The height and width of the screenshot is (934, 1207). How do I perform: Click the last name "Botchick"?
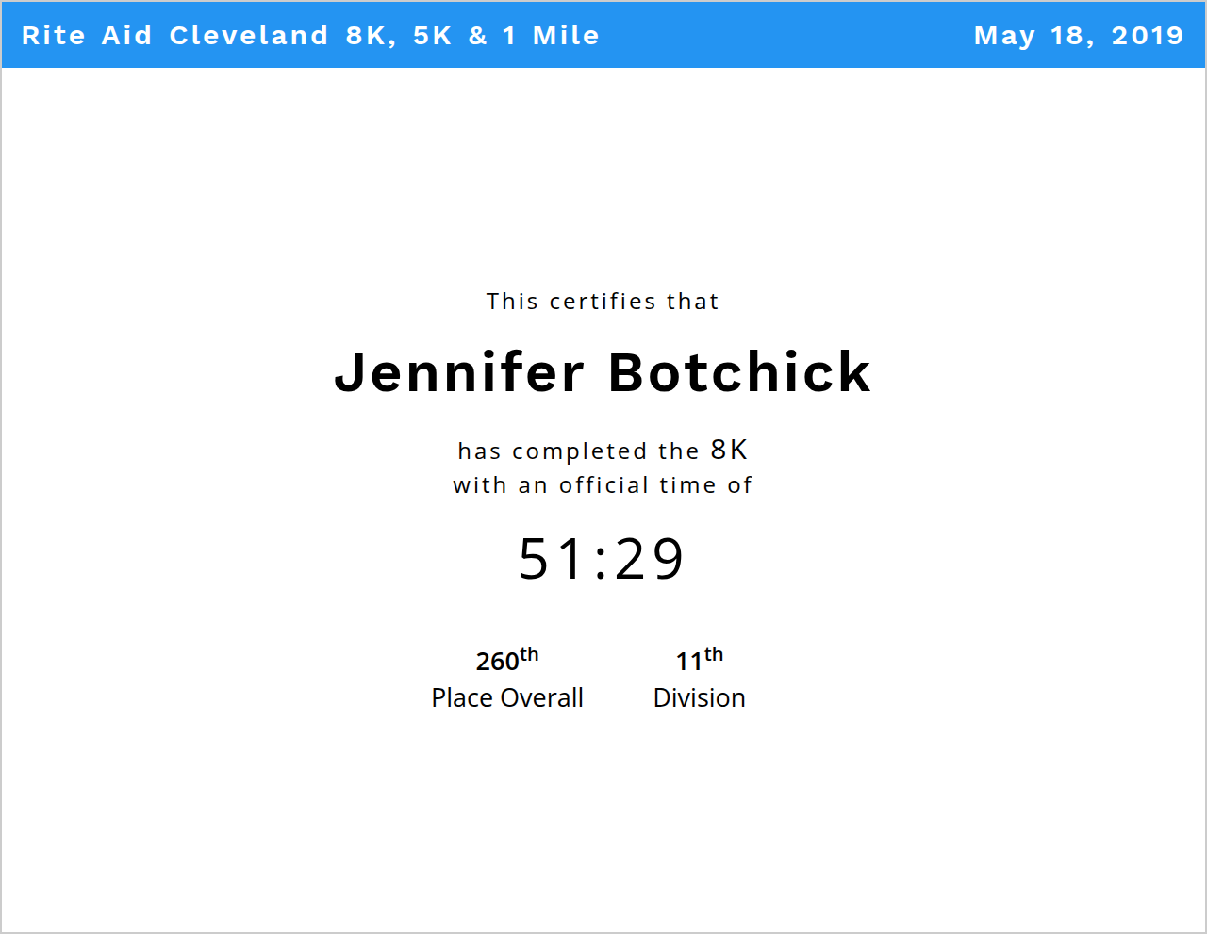click(739, 372)
